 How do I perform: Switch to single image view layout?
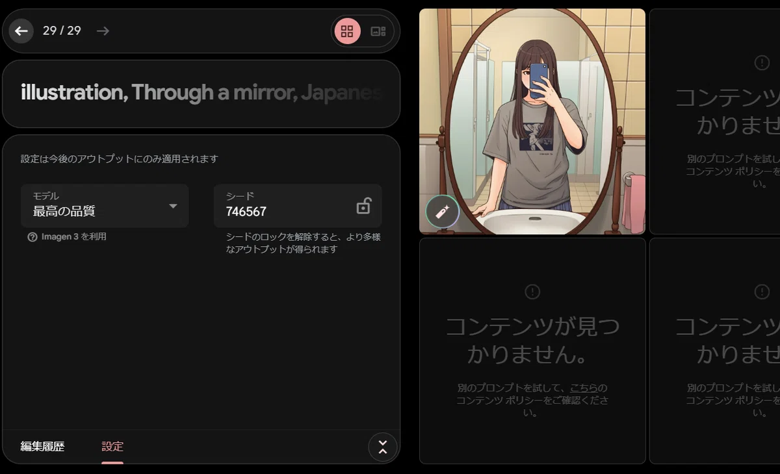378,31
